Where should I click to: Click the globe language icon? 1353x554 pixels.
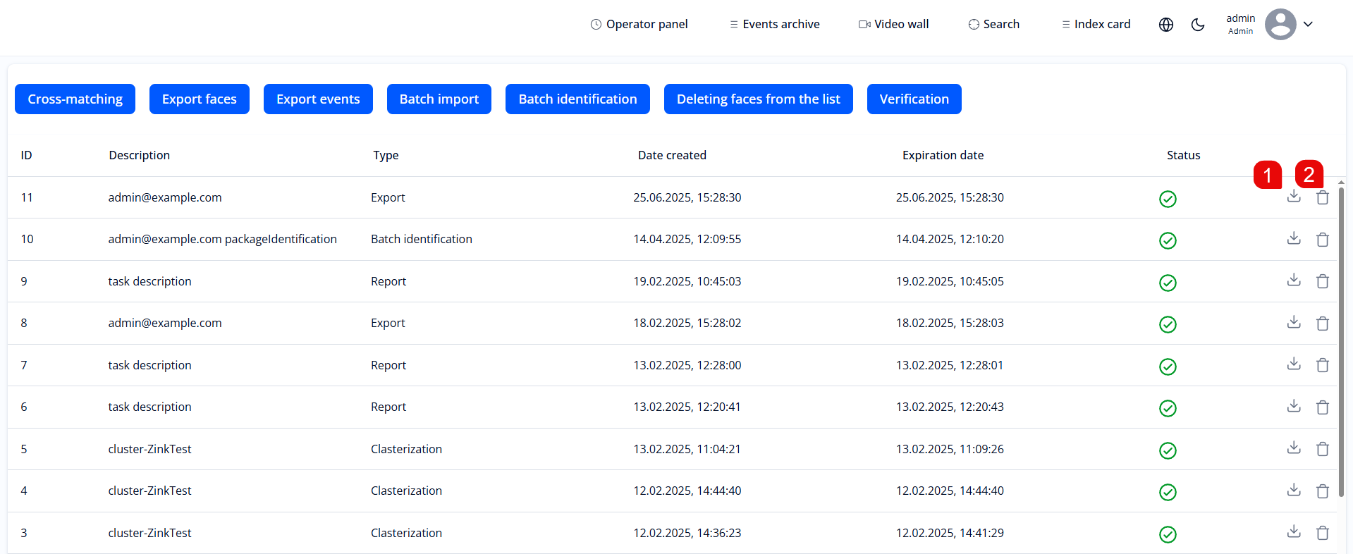coord(1165,25)
